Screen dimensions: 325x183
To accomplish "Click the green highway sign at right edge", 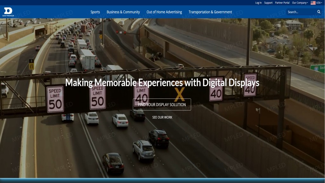I will point(318,69).
